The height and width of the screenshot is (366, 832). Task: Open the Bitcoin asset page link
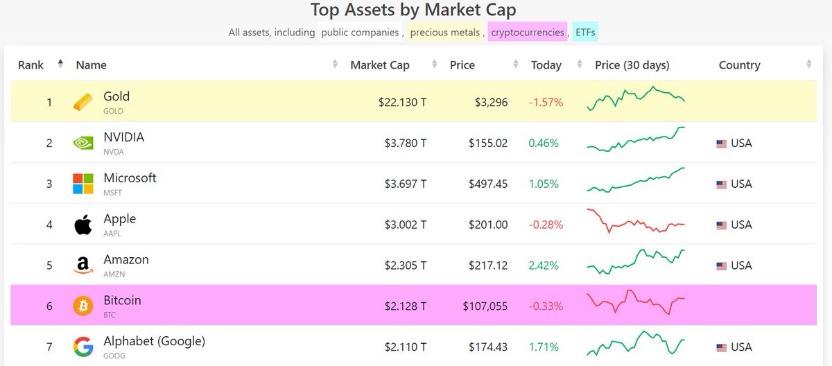122,300
